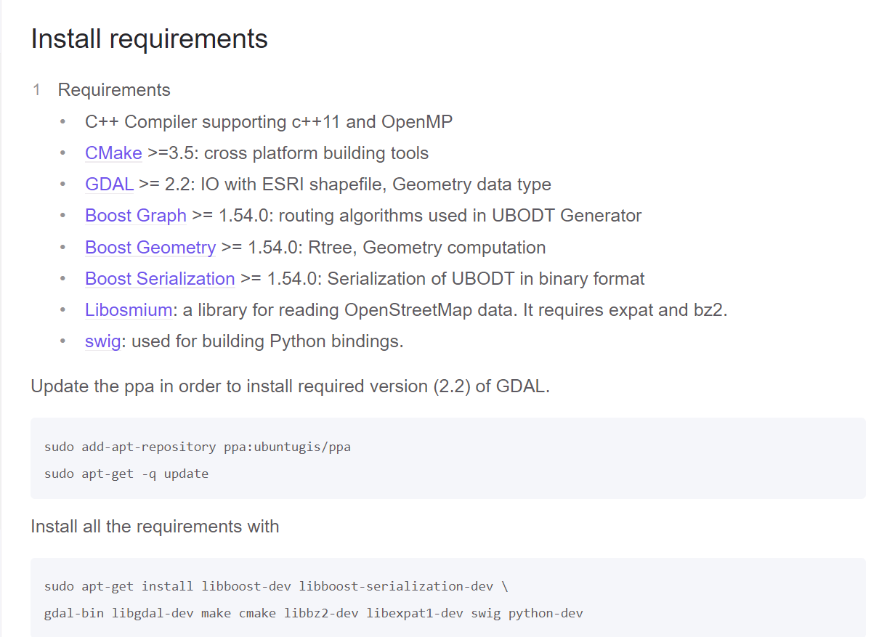Click 'used for building Python bindings' text

(267, 341)
